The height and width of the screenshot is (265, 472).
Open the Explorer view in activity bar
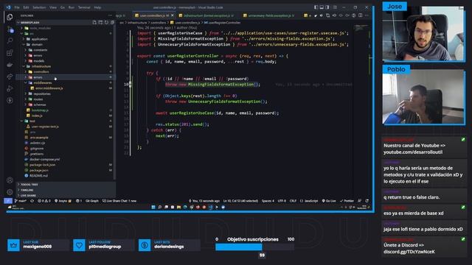coord(10,17)
